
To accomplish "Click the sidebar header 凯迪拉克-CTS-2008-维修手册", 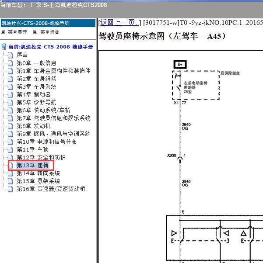I will click(x=48, y=23).
